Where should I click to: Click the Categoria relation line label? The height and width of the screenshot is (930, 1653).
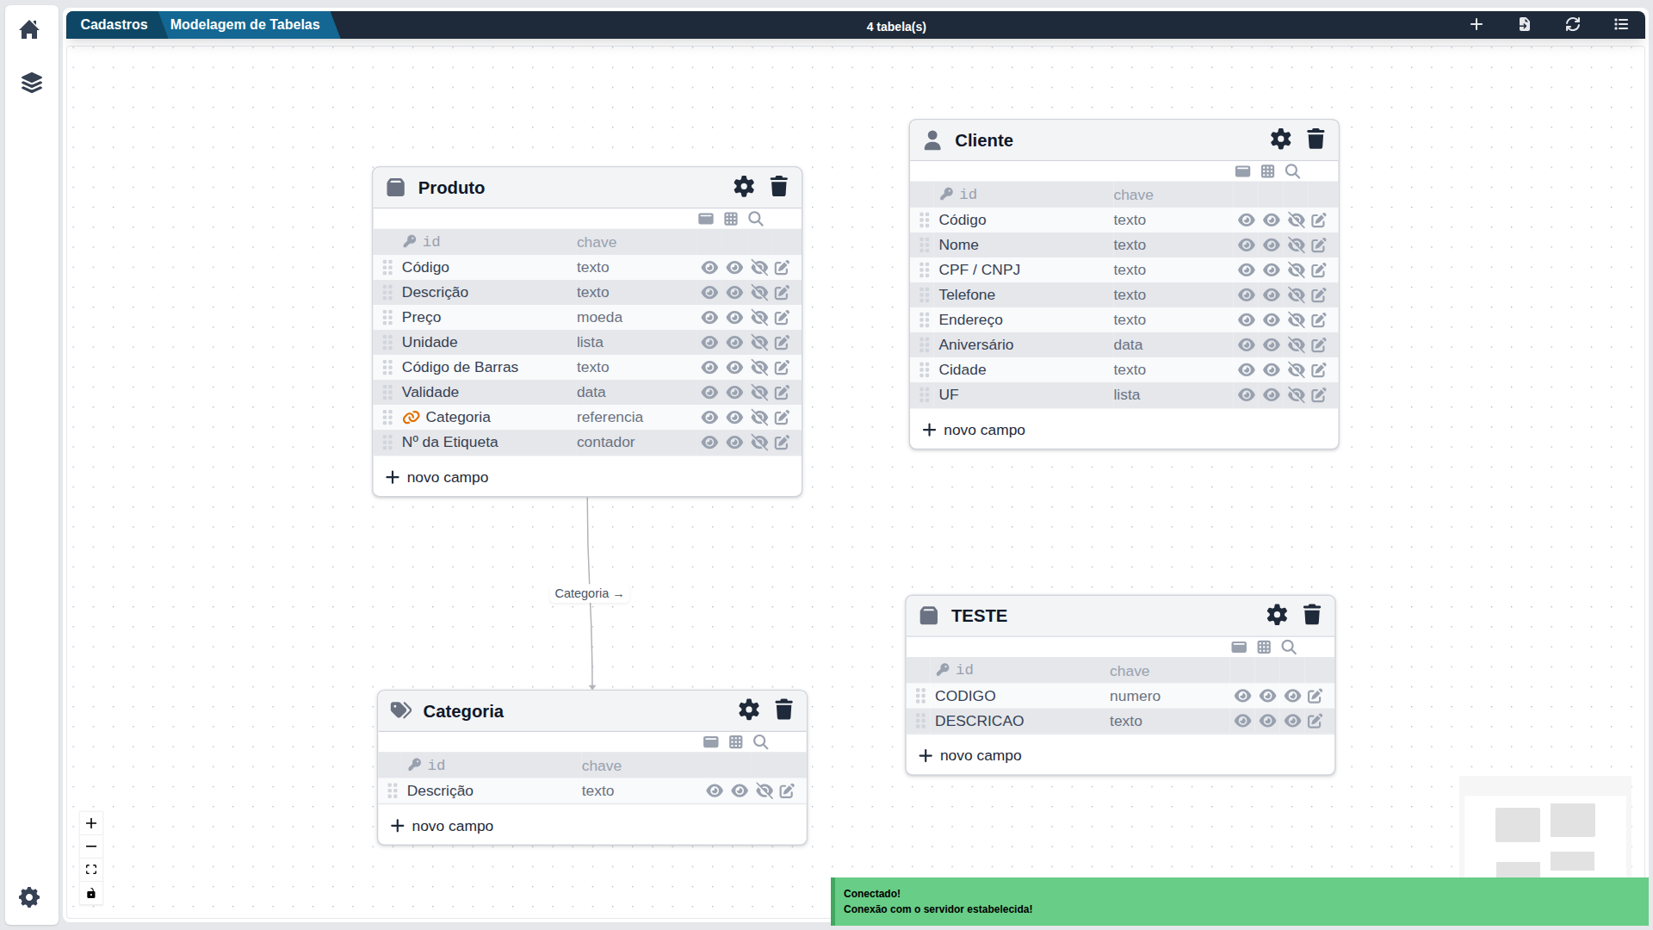pos(589,593)
